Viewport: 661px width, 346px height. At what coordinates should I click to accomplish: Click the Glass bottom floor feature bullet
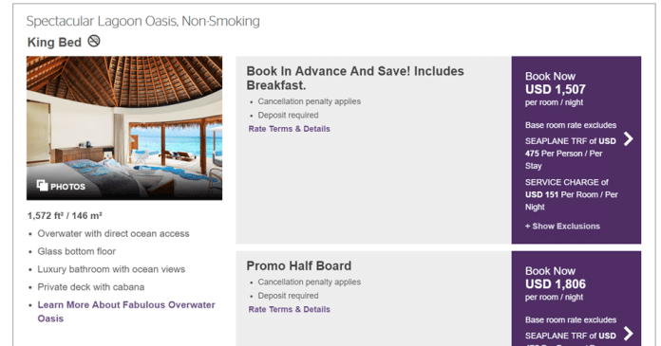coord(76,251)
